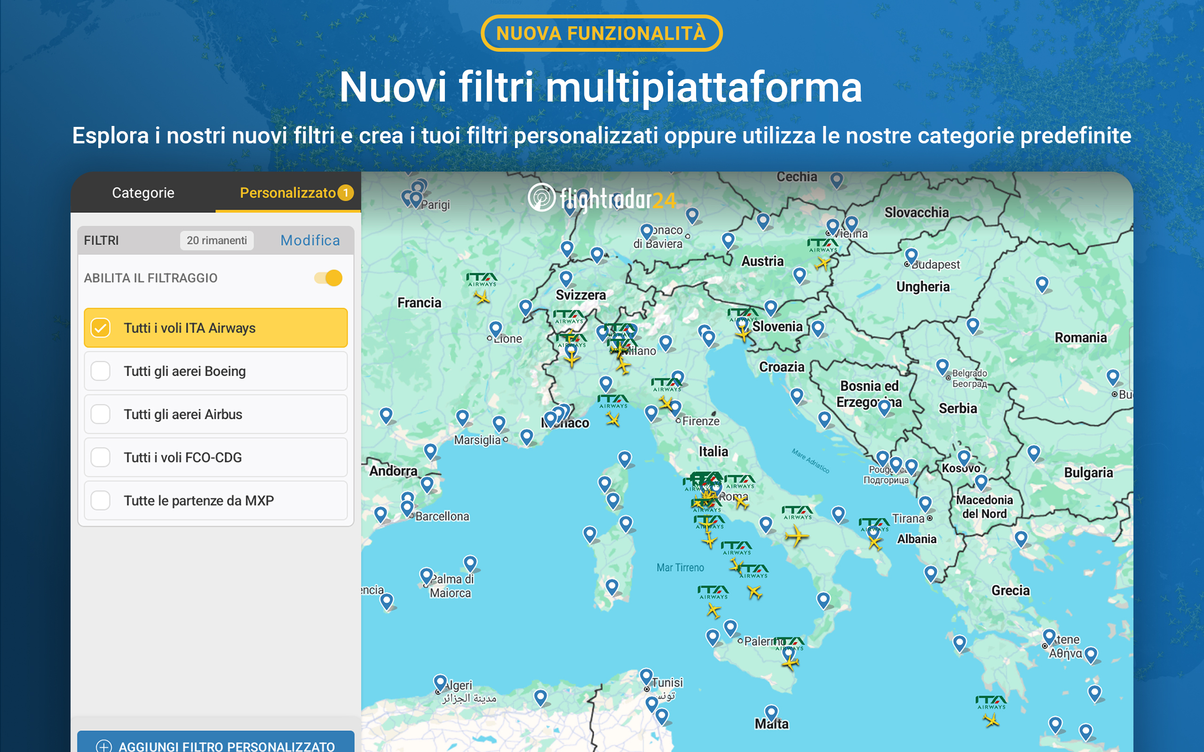The width and height of the screenshot is (1204, 752).
Task: Click the airport pin at Budapest
Action: coord(911,257)
